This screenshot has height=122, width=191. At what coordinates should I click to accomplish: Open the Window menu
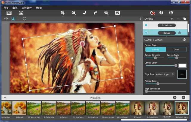(x=27, y=7)
